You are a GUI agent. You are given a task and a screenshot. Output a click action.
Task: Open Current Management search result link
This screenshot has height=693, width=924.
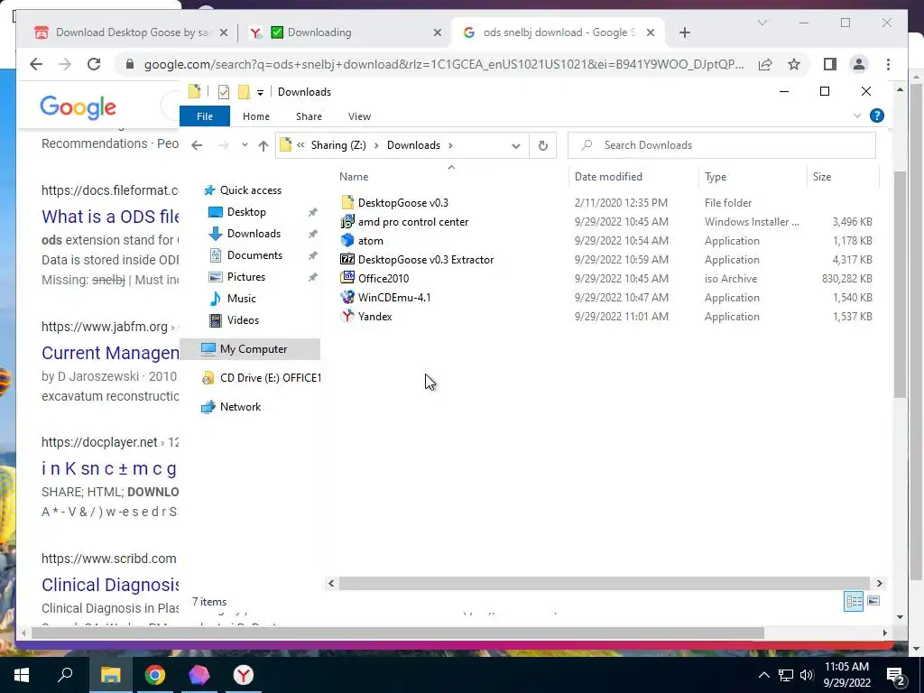110,353
